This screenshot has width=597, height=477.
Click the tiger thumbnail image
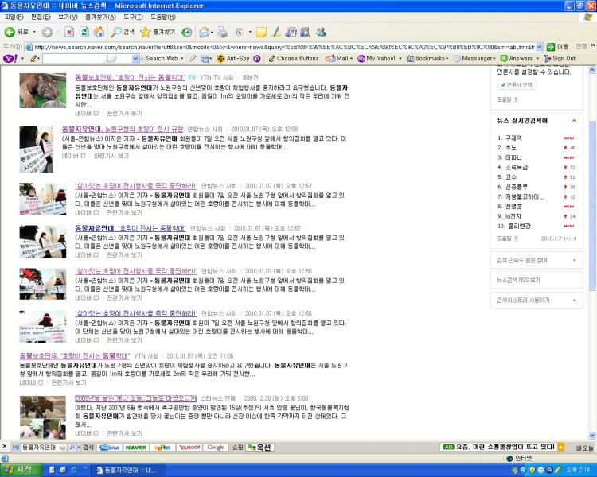tap(43, 91)
